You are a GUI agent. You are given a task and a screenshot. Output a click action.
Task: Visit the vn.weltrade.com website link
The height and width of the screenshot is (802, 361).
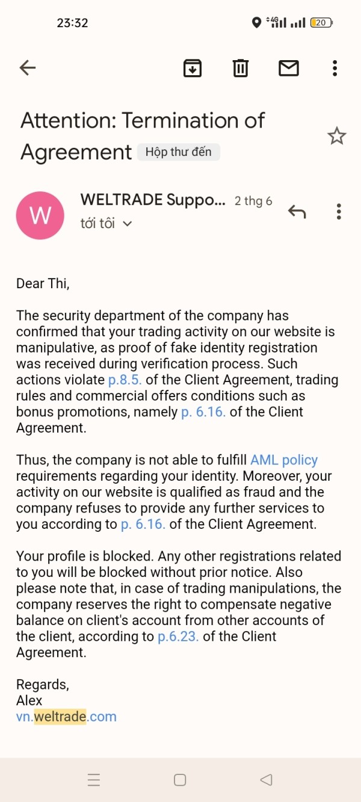[66, 717]
